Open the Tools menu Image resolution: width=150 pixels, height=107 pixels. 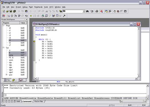click(x=46, y=7)
